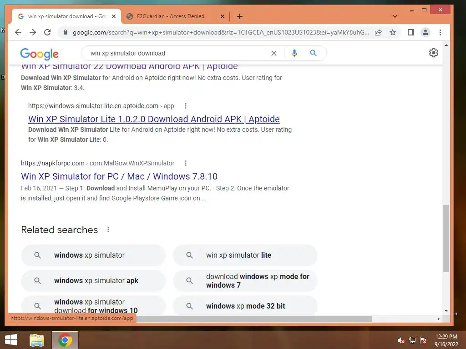The width and height of the screenshot is (466, 349).
Task: Click the scroll up arrow
Action: [446, 45]
